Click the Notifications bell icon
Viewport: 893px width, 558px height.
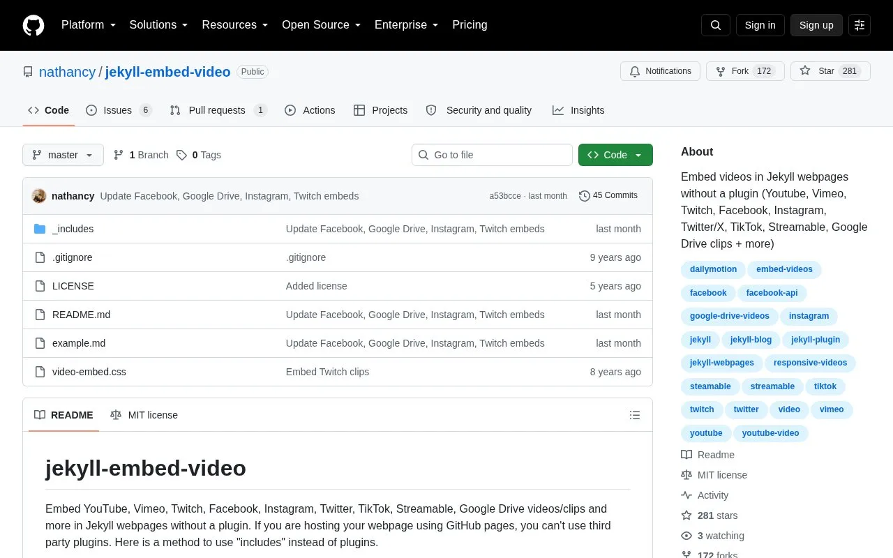635,71
